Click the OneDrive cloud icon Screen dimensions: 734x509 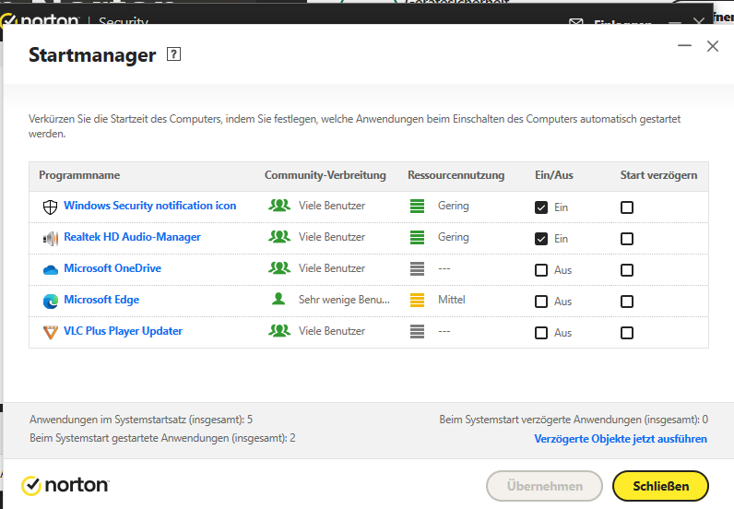[x=51, y=270]
